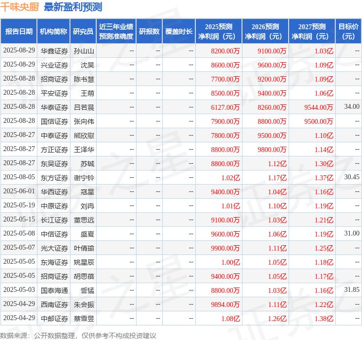Click analyst name 寇星
Image resolution: width=362 pixels, height=340 pixels.
click(87, 192)
